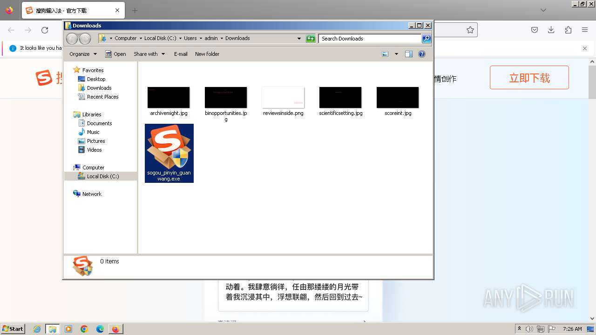Image resolution: width=596 pixels, height=335 pixels.
Task: Click the Open toolbar button
Action: (115, 54)
